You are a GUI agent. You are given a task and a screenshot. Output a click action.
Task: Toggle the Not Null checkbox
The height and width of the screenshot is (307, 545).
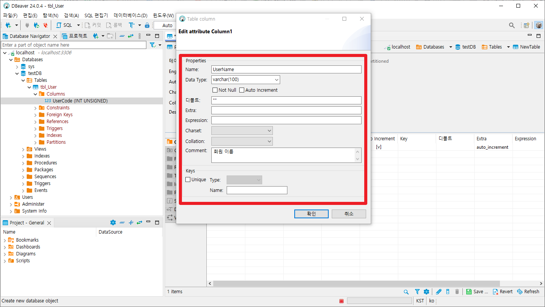pos(215,90)
